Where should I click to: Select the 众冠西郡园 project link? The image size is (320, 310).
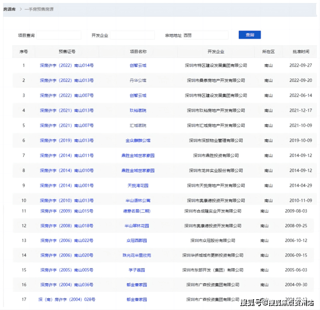(137, 241)
